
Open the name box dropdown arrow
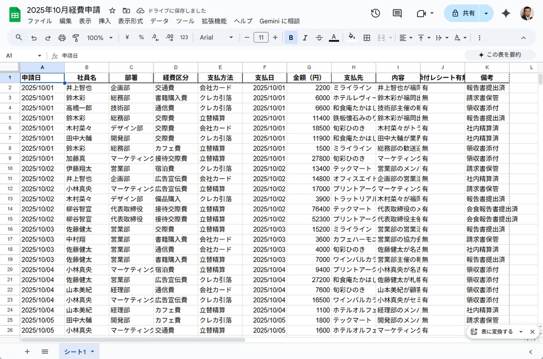[x=39, y=56]
